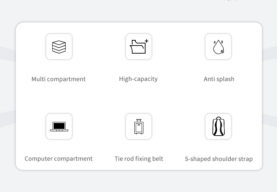Tap the water droplet Anti splash icon
Viewport: 277px width, 192px height.
(x=218, y=47)
